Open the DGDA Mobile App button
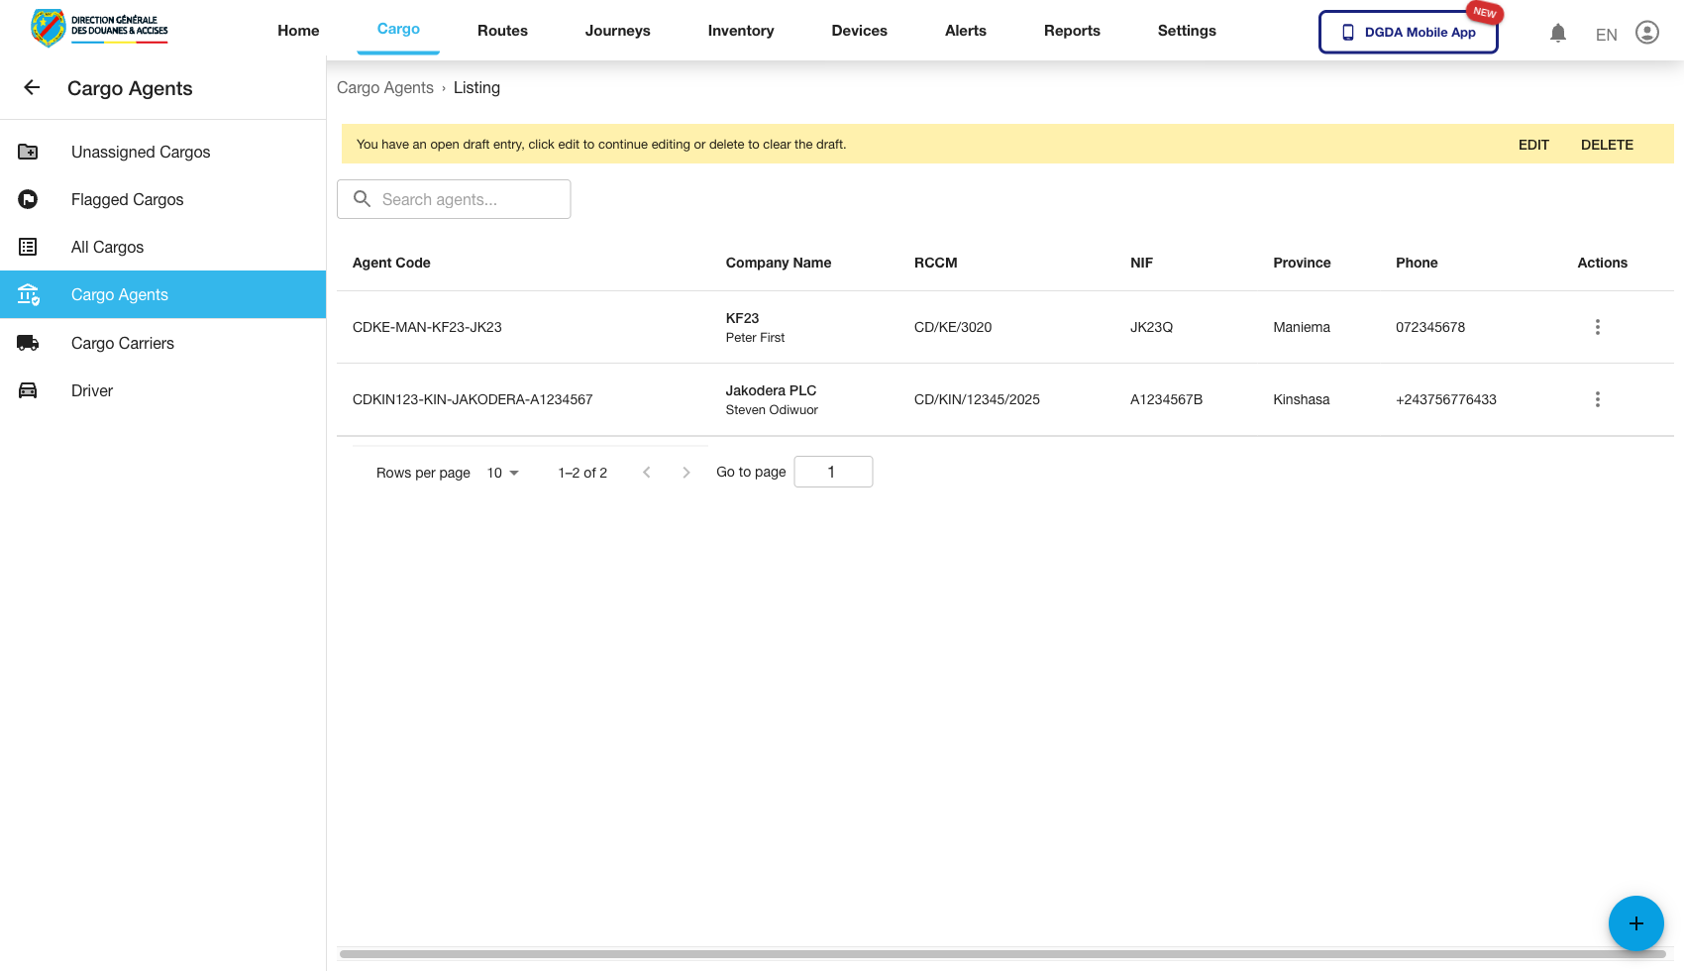Screen dimensions: 1684x971 (1408, 32)
